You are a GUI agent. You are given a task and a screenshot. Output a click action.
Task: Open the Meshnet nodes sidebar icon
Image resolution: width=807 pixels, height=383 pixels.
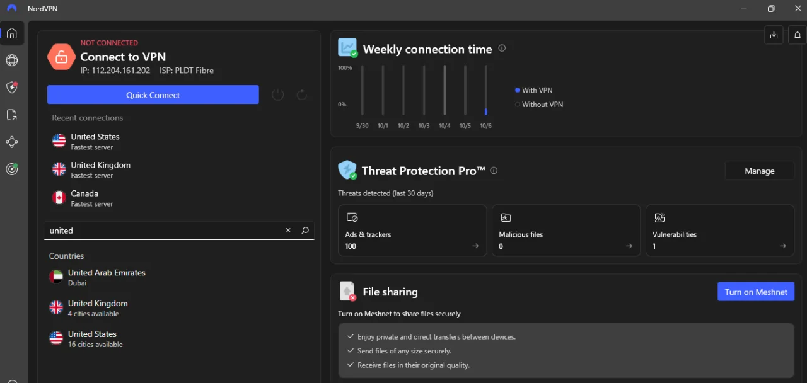pos(11,142)
